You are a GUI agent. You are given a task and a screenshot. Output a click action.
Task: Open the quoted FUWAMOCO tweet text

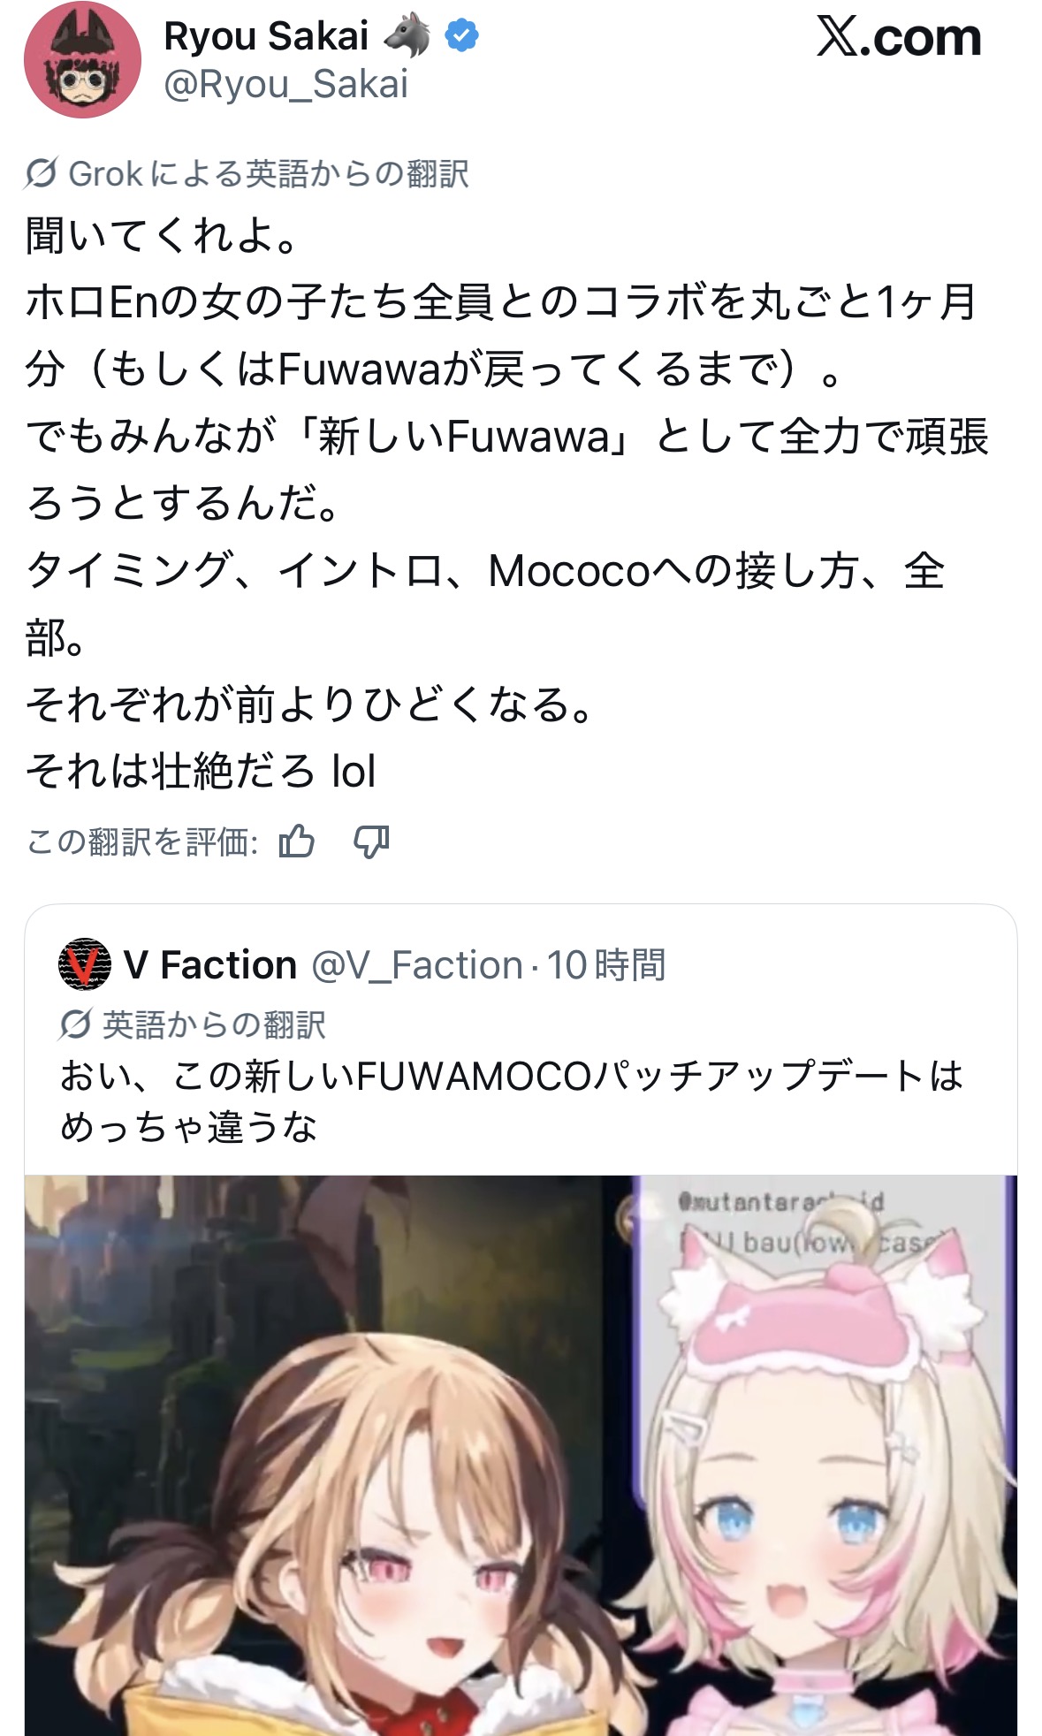point(512,1101)
